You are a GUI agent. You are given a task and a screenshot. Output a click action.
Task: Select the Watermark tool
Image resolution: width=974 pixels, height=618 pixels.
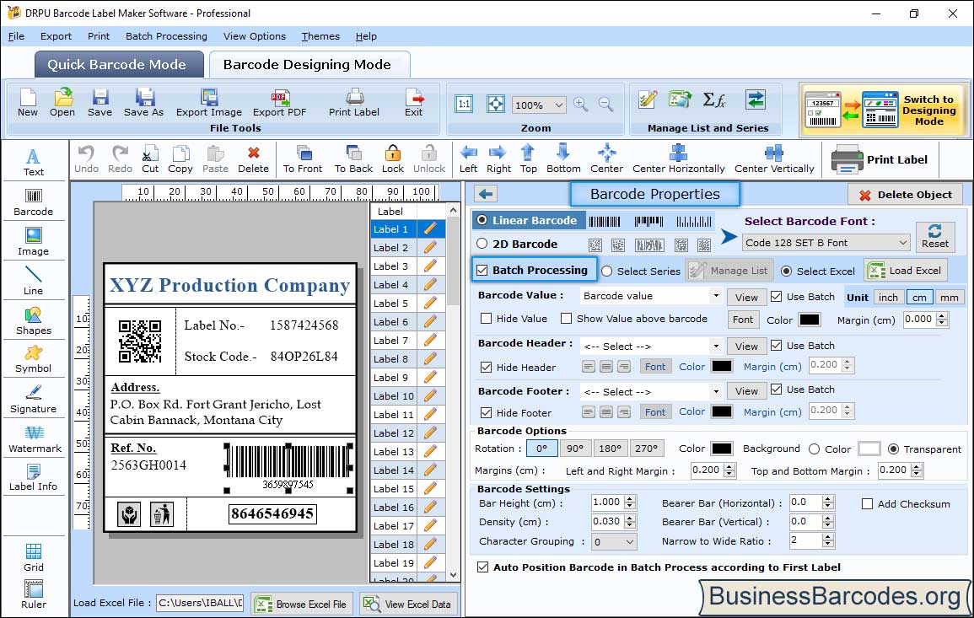35,439
